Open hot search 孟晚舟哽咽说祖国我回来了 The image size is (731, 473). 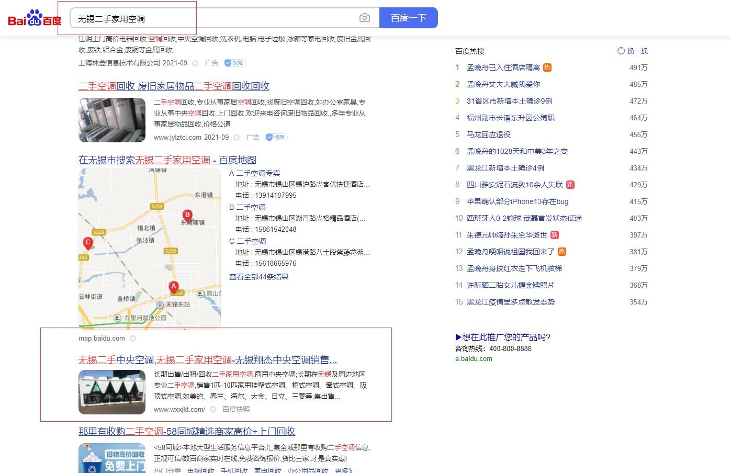pos(510,252)
